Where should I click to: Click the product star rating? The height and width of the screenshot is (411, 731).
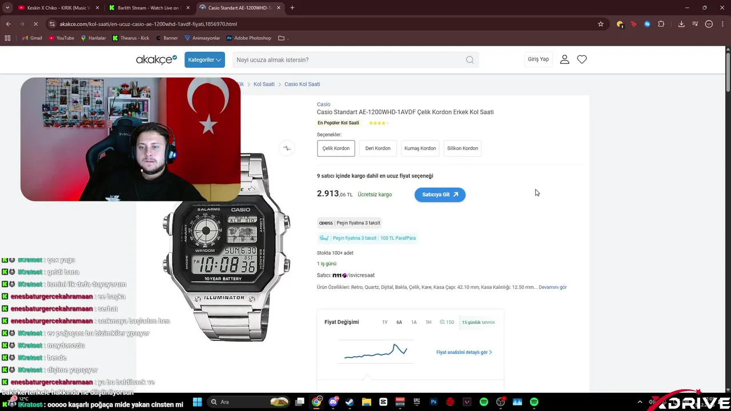pyautogui.click(x=378, y=123)
